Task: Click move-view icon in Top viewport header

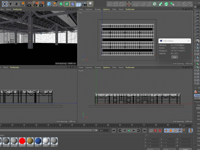Action: [183, 9]
